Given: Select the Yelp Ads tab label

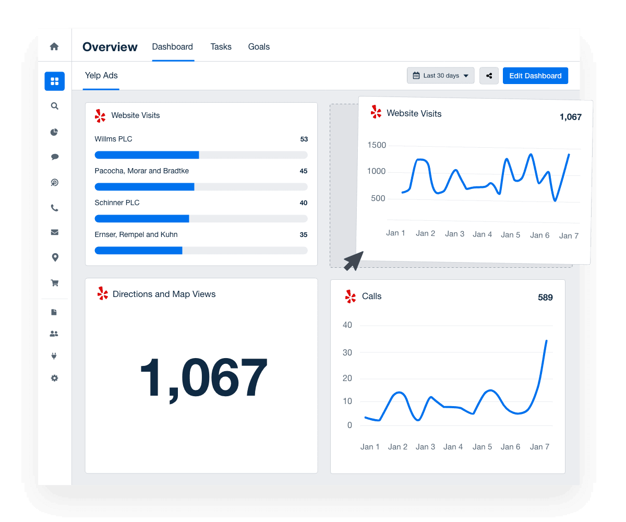Looking at the screenshot, I should point(101,75).
